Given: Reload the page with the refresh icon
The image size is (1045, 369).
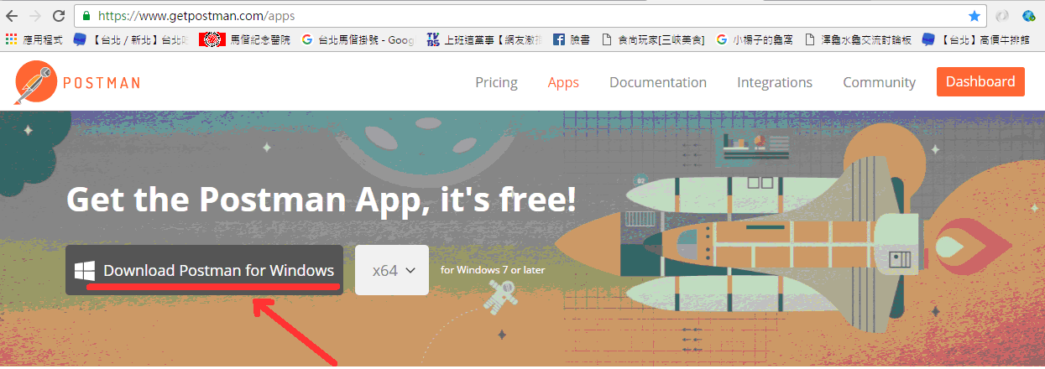Looking at the screenshot, I should [x=59, y=16].
